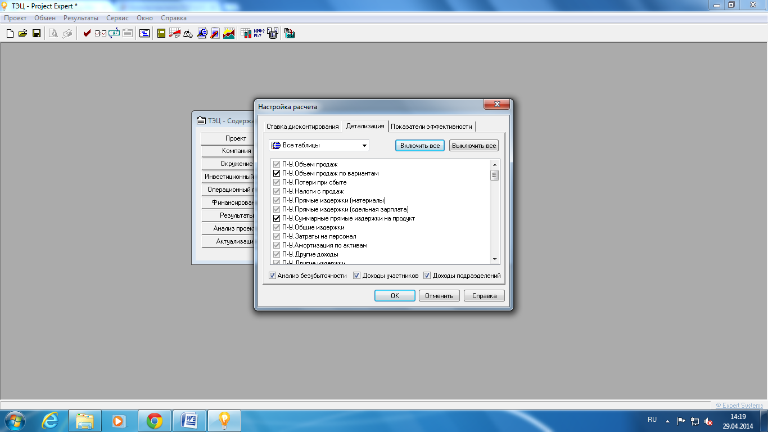
Task: Confirm the dialog with OK
Action: [x=395, y=296]
